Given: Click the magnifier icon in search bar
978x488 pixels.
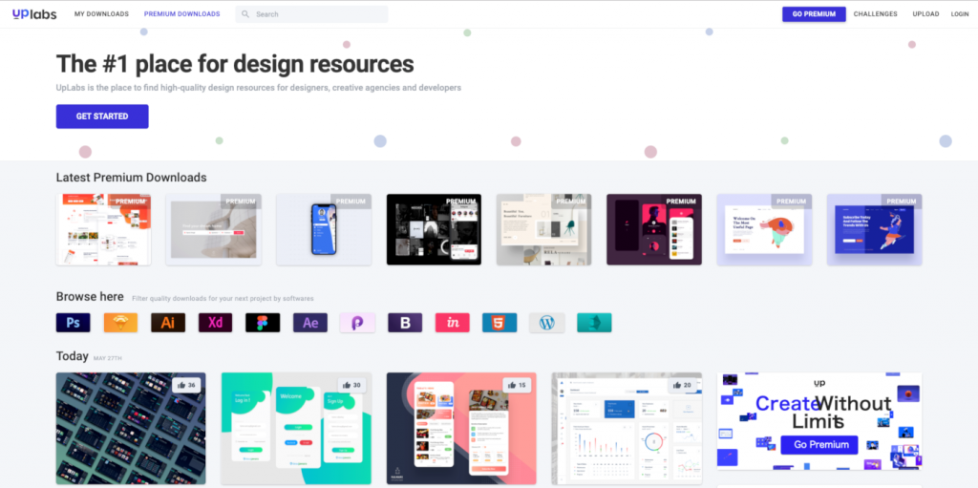Looking at the screenshot, I should pyautogui.click(x=245, y=13).
